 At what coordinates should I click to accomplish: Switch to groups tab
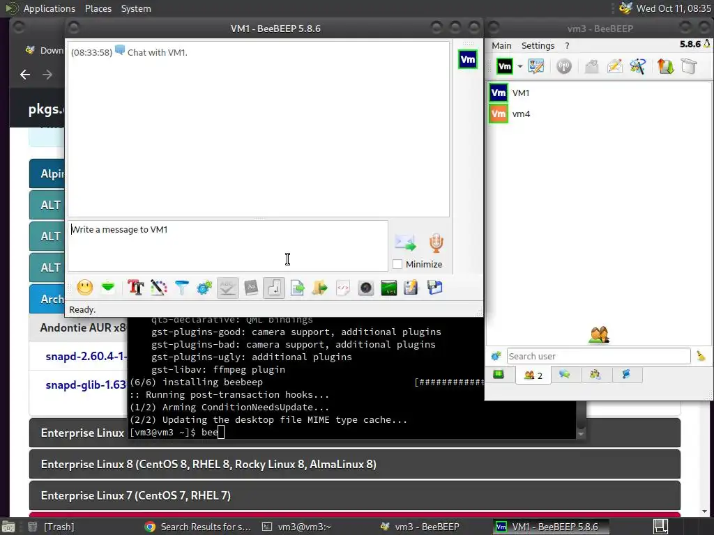point(595,374)
